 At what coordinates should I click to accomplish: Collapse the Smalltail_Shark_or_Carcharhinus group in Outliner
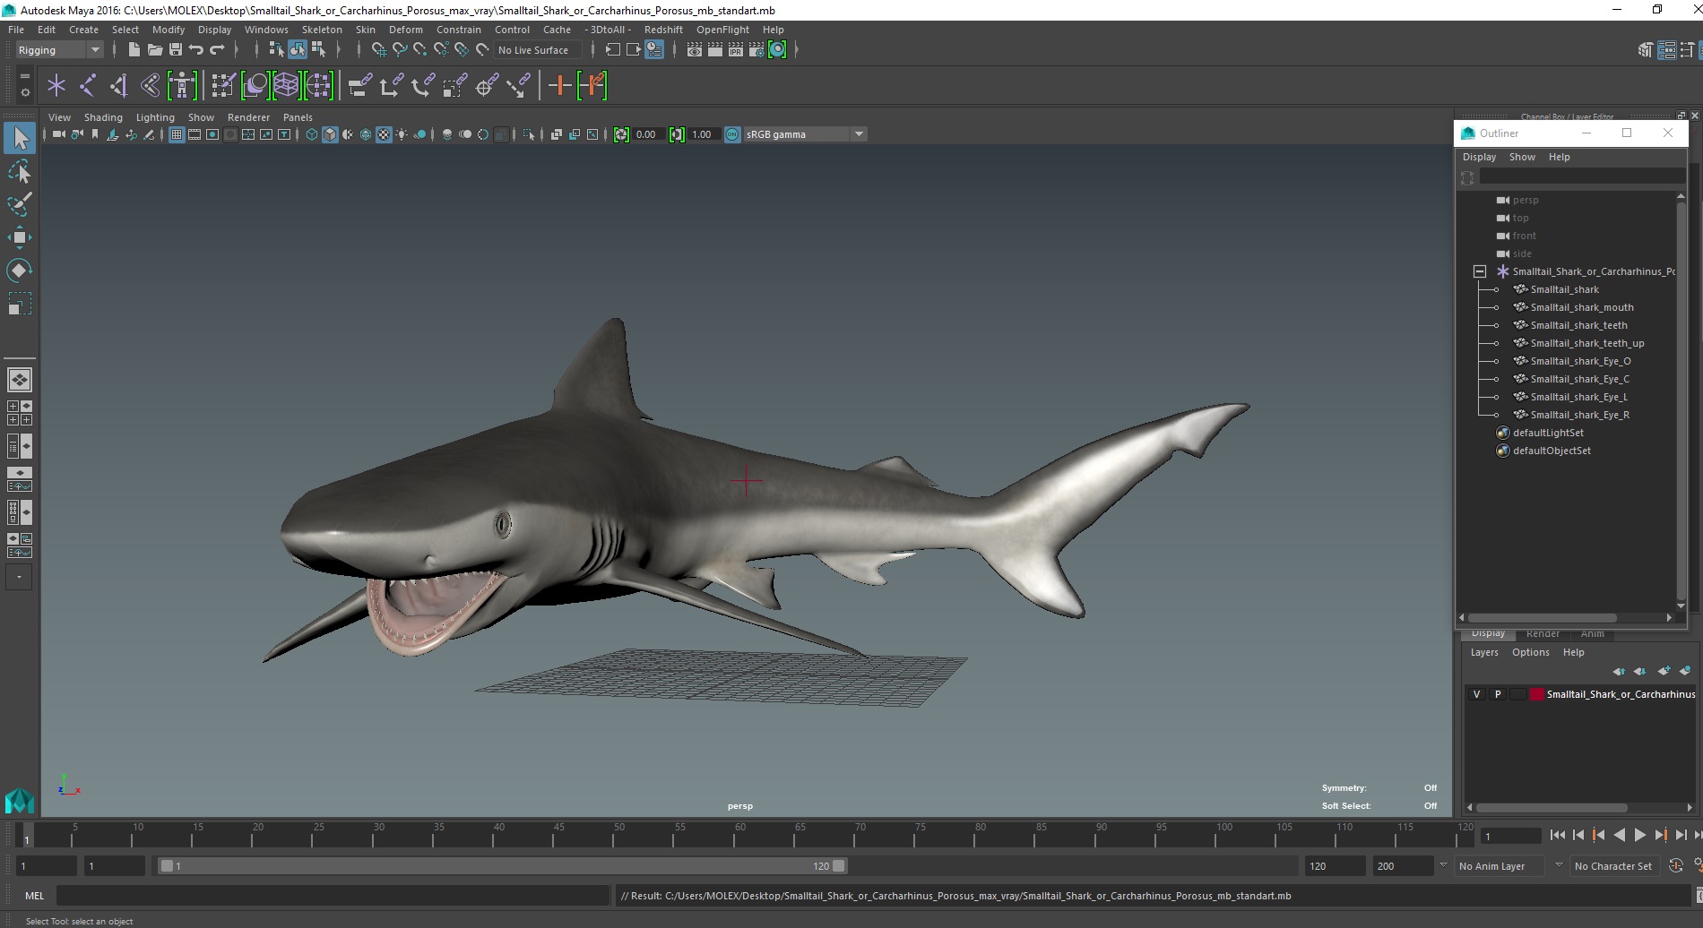click(x=1480, y=271)
